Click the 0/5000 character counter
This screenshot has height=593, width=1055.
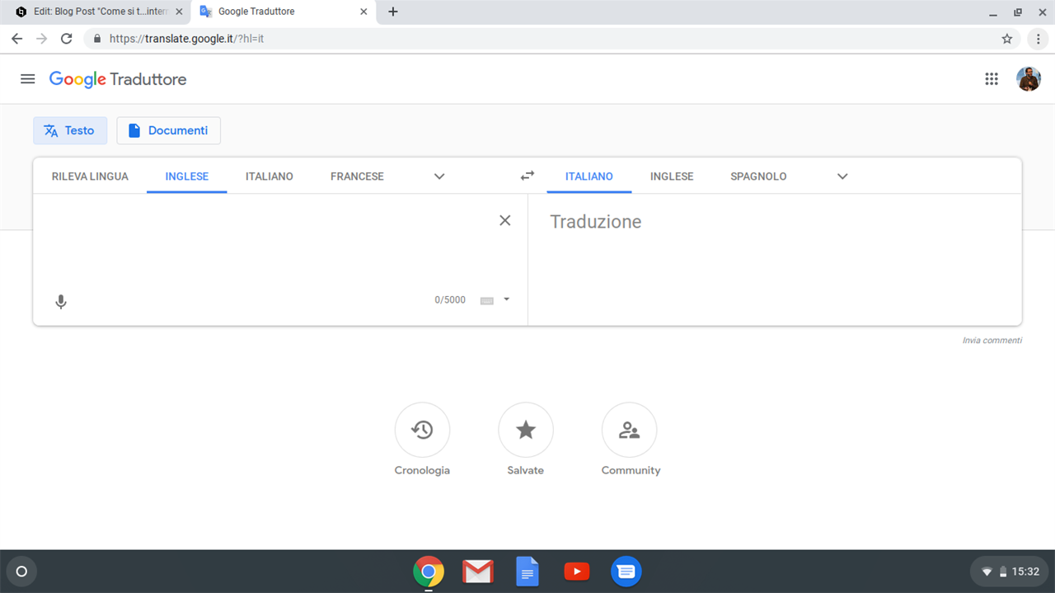450,300
